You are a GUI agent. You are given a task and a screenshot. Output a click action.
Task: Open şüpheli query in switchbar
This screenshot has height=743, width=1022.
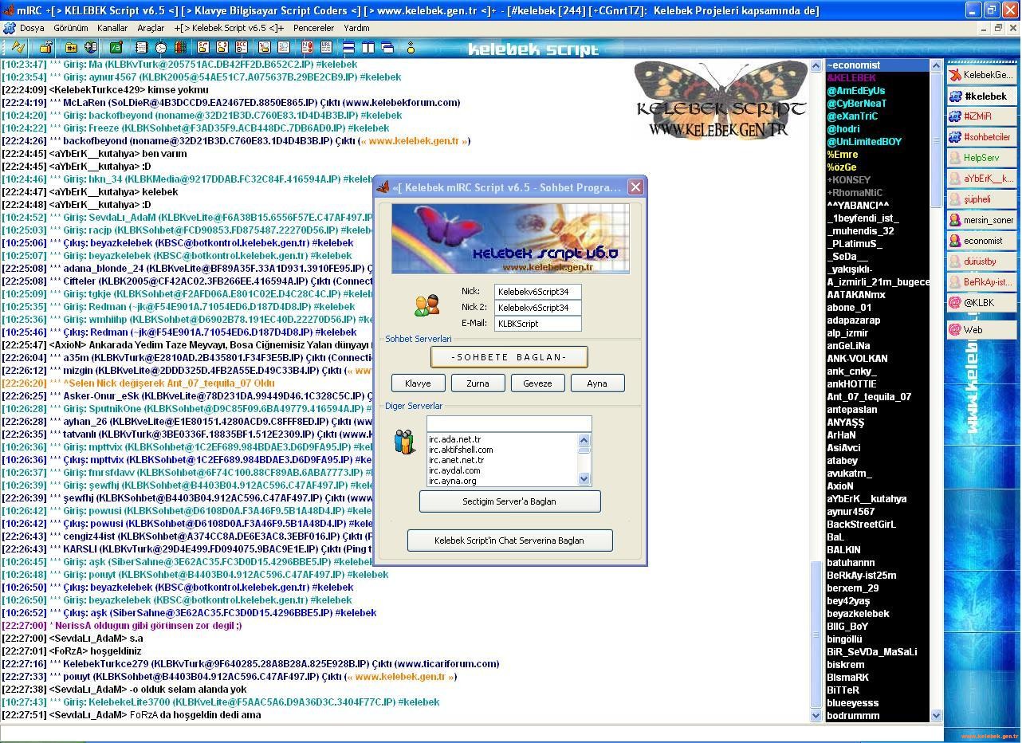pyautogui.click(x=981, y=199)
